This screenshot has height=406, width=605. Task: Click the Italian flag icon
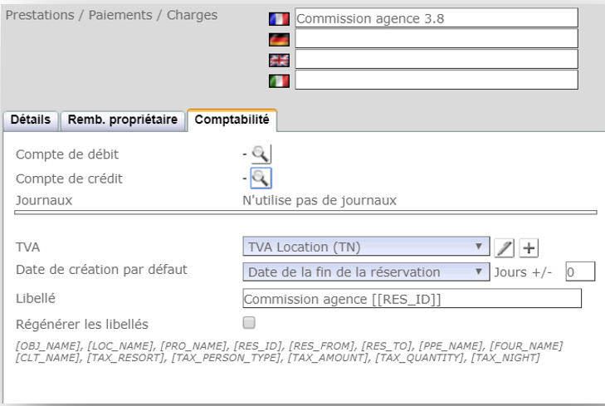click(x=279, y=81)
